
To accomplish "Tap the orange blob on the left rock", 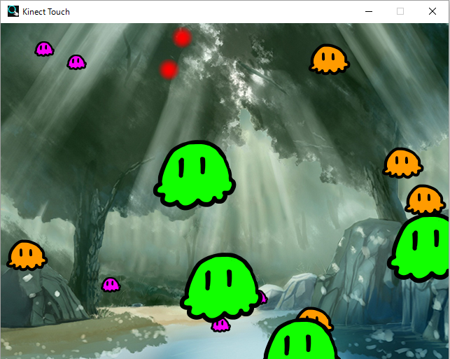I will (x=27, y=255).
